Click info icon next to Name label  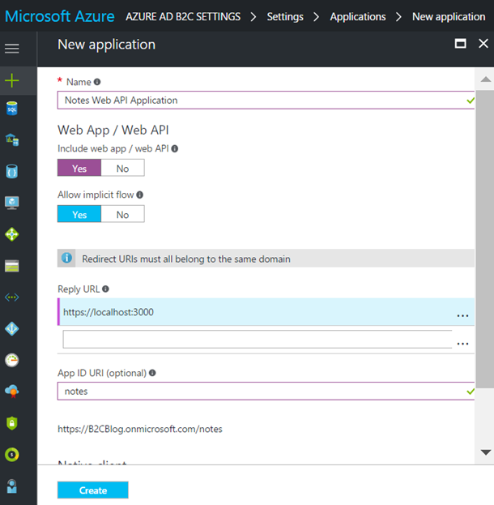click(x=97, y=82)
